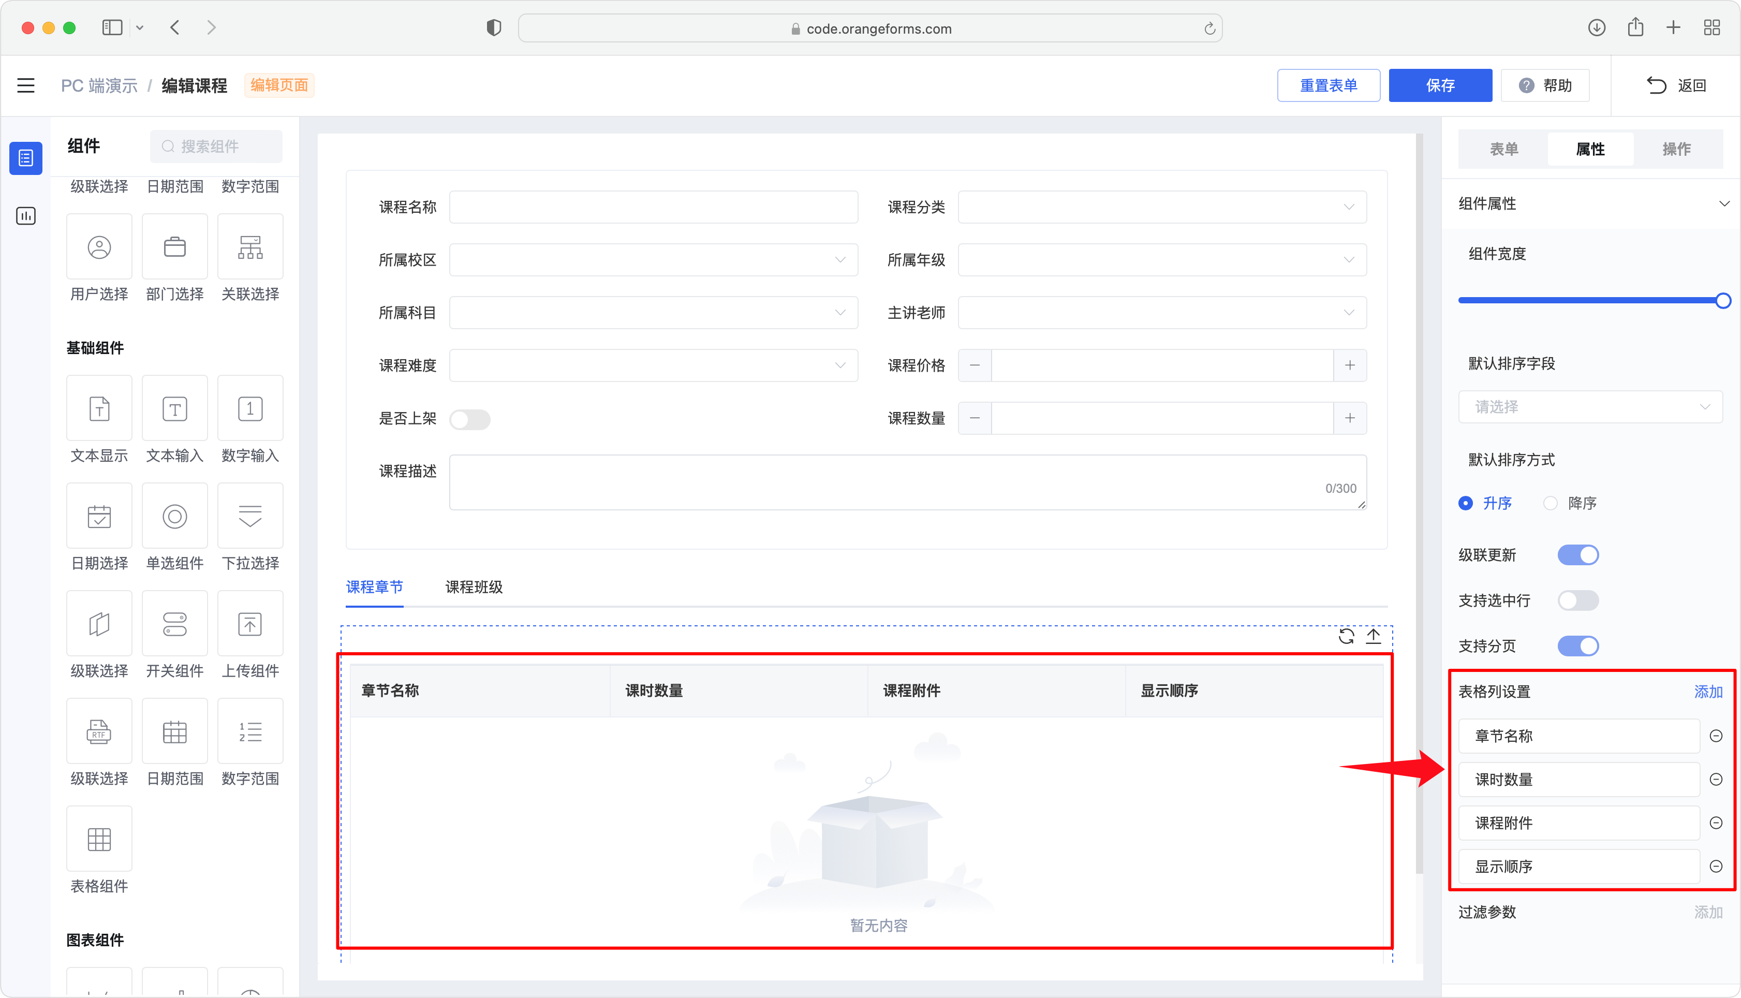Viewport: 1741px width, 998px height.
Task: Click the 帮助 button
Action: (1545, 86)
